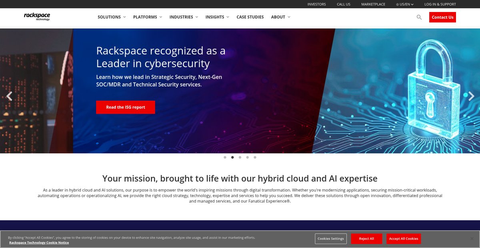
Task: Select the second carousel dot
Action: coord(232,157)
